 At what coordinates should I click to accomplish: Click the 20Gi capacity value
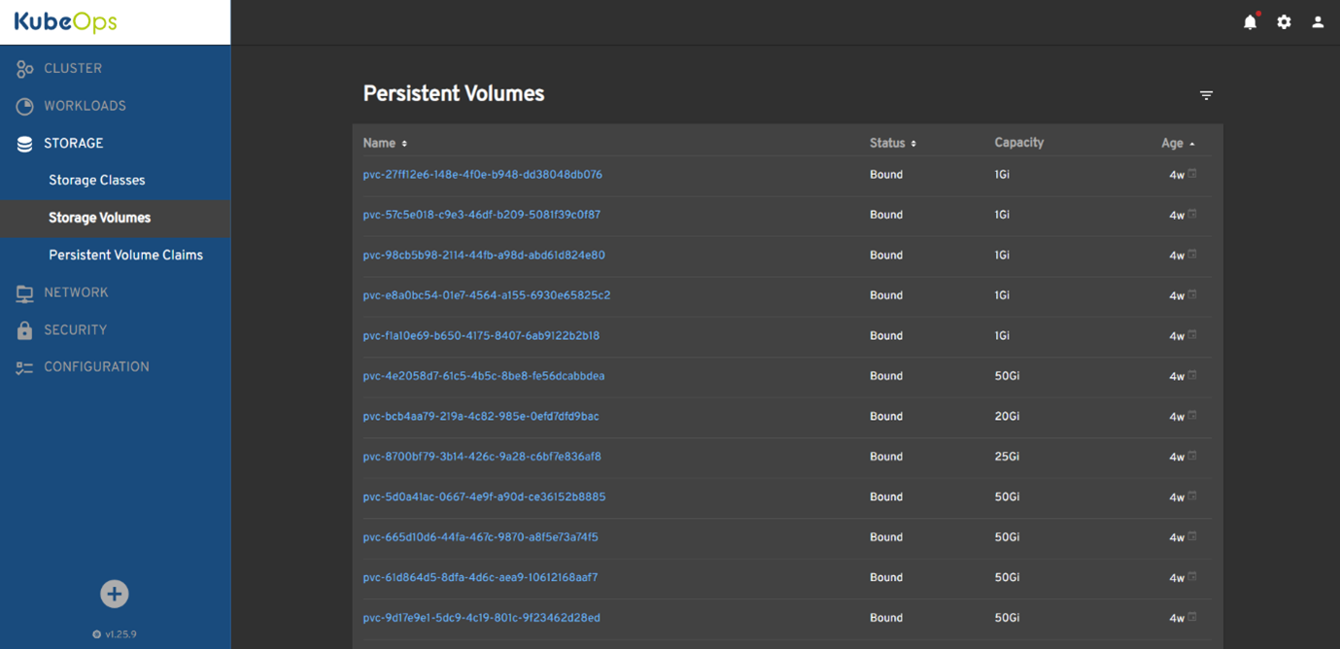(1007, 417)
